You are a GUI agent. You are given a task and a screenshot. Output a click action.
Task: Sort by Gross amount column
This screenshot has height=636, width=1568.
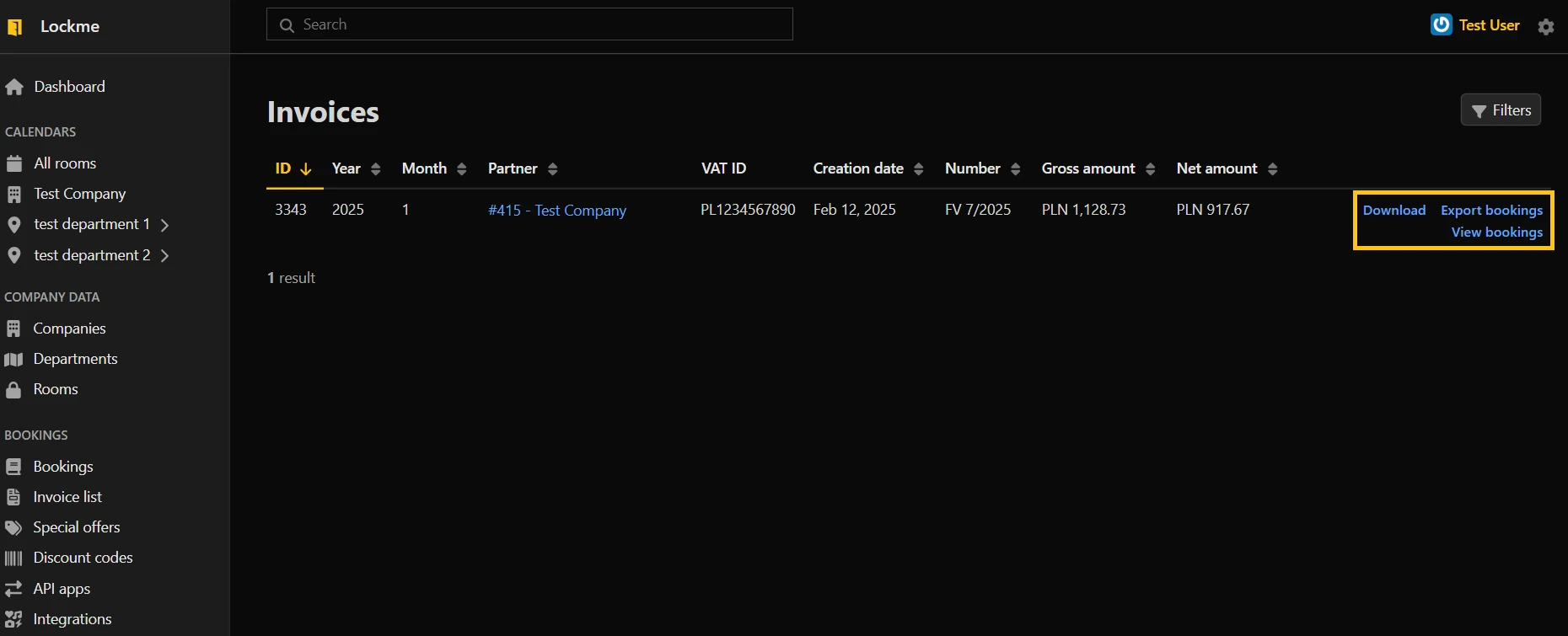tap(1098, 168)
